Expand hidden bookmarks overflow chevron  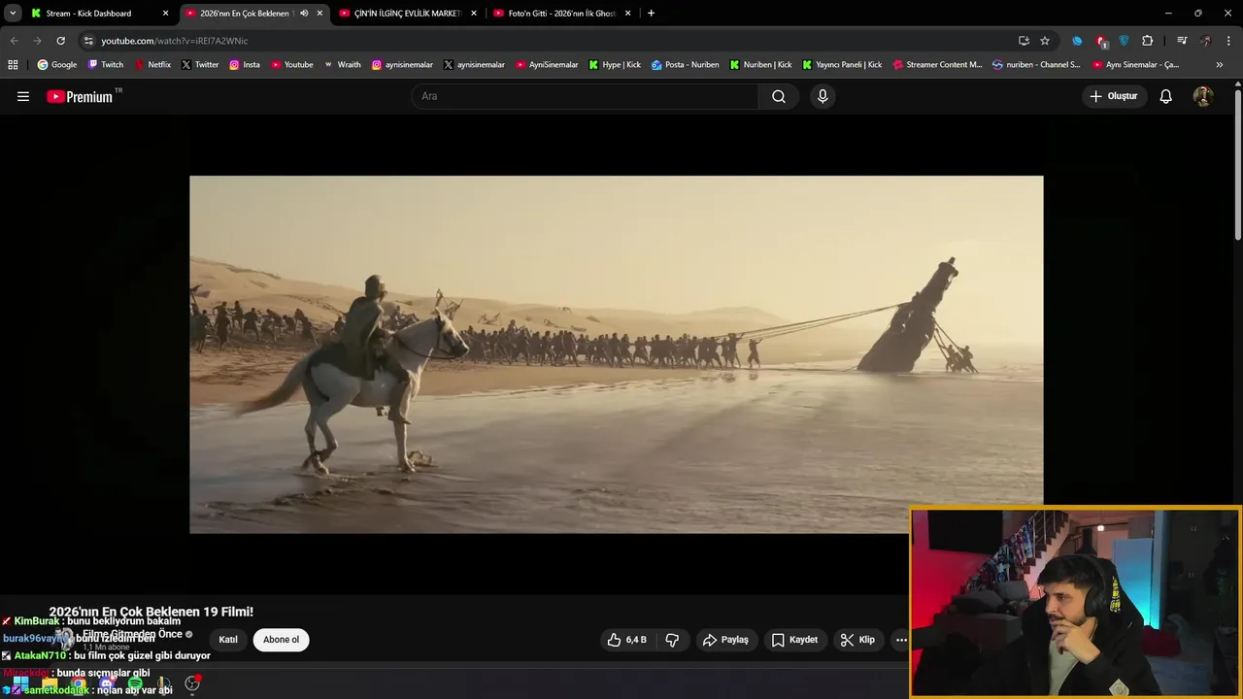[x=1220, y=65]
